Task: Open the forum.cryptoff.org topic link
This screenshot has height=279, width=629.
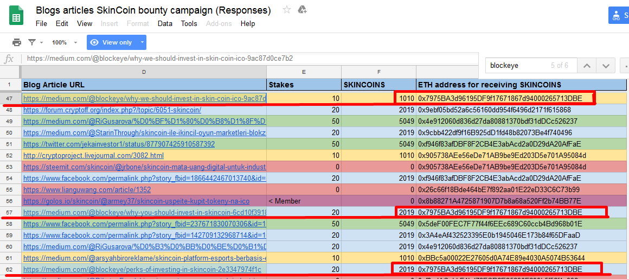Action: coord(112,110)
